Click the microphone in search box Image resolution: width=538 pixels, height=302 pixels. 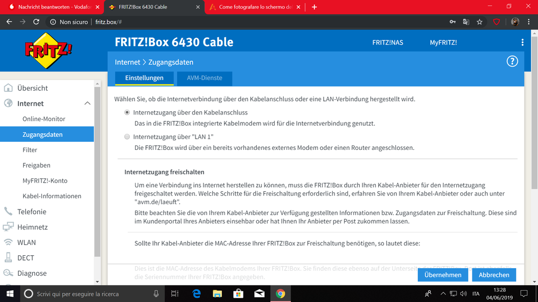(156, 294)
